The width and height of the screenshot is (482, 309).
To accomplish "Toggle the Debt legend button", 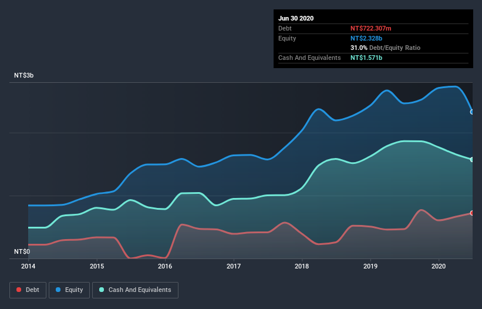I will click(28, 290).
